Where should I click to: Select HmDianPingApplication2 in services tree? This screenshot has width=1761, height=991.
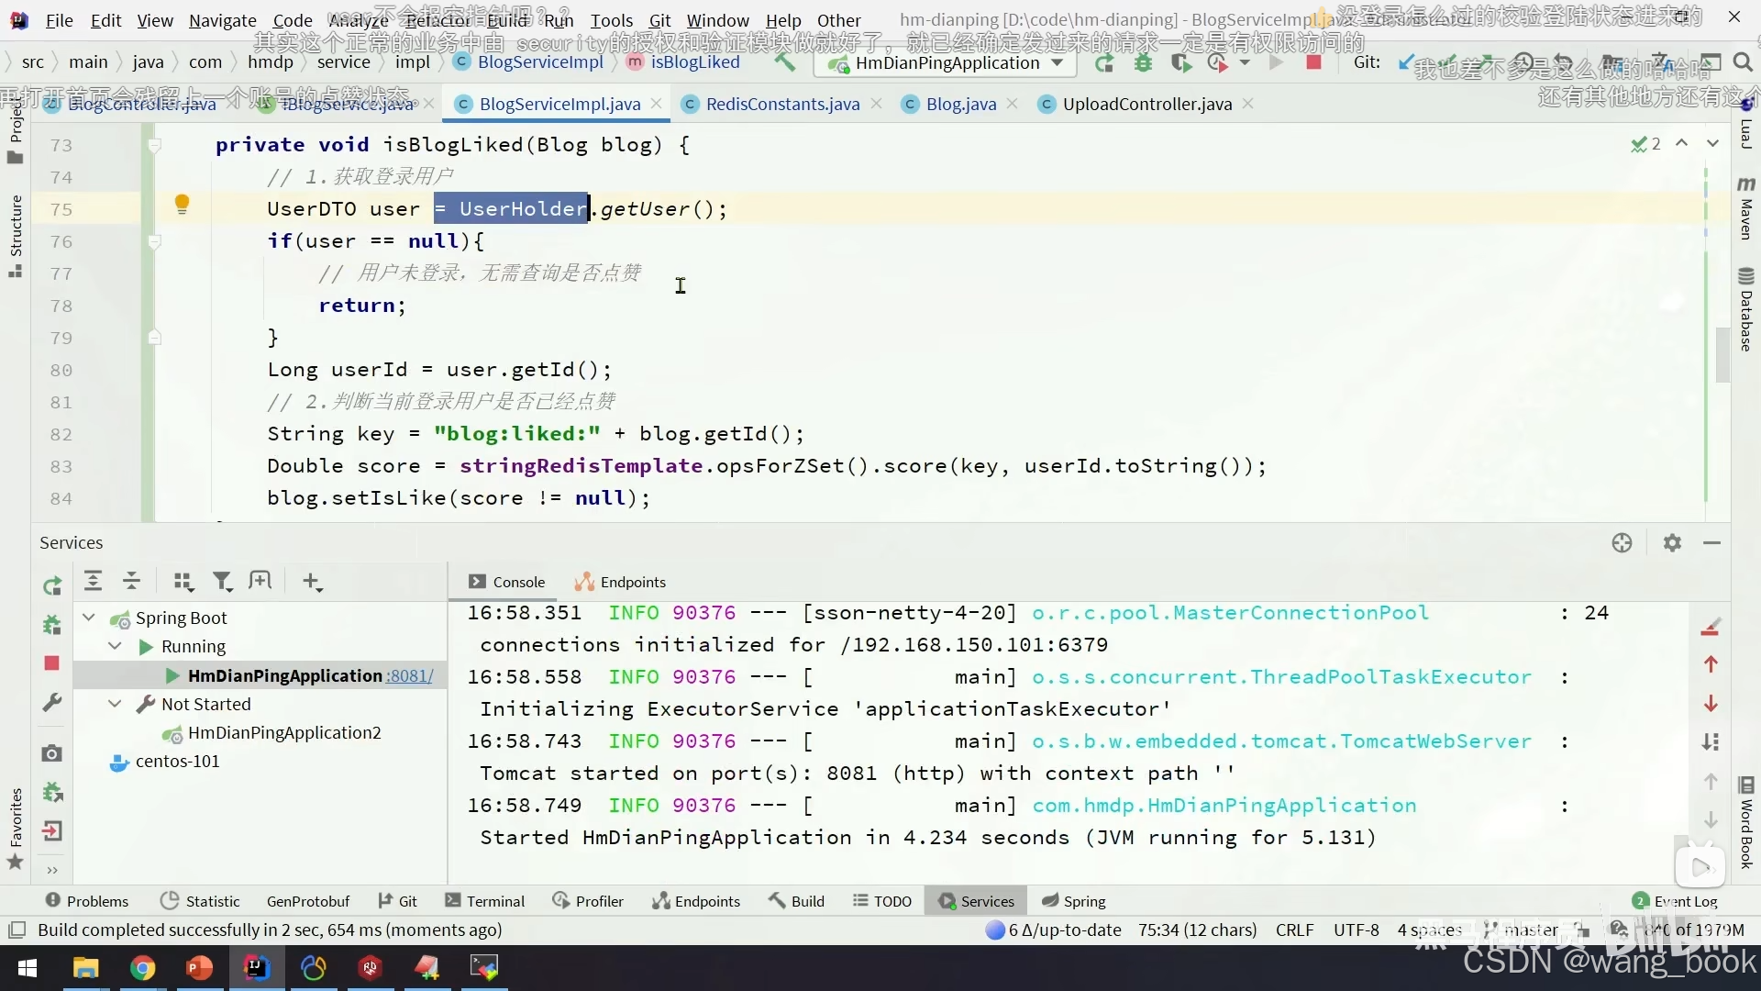point(283,732)
